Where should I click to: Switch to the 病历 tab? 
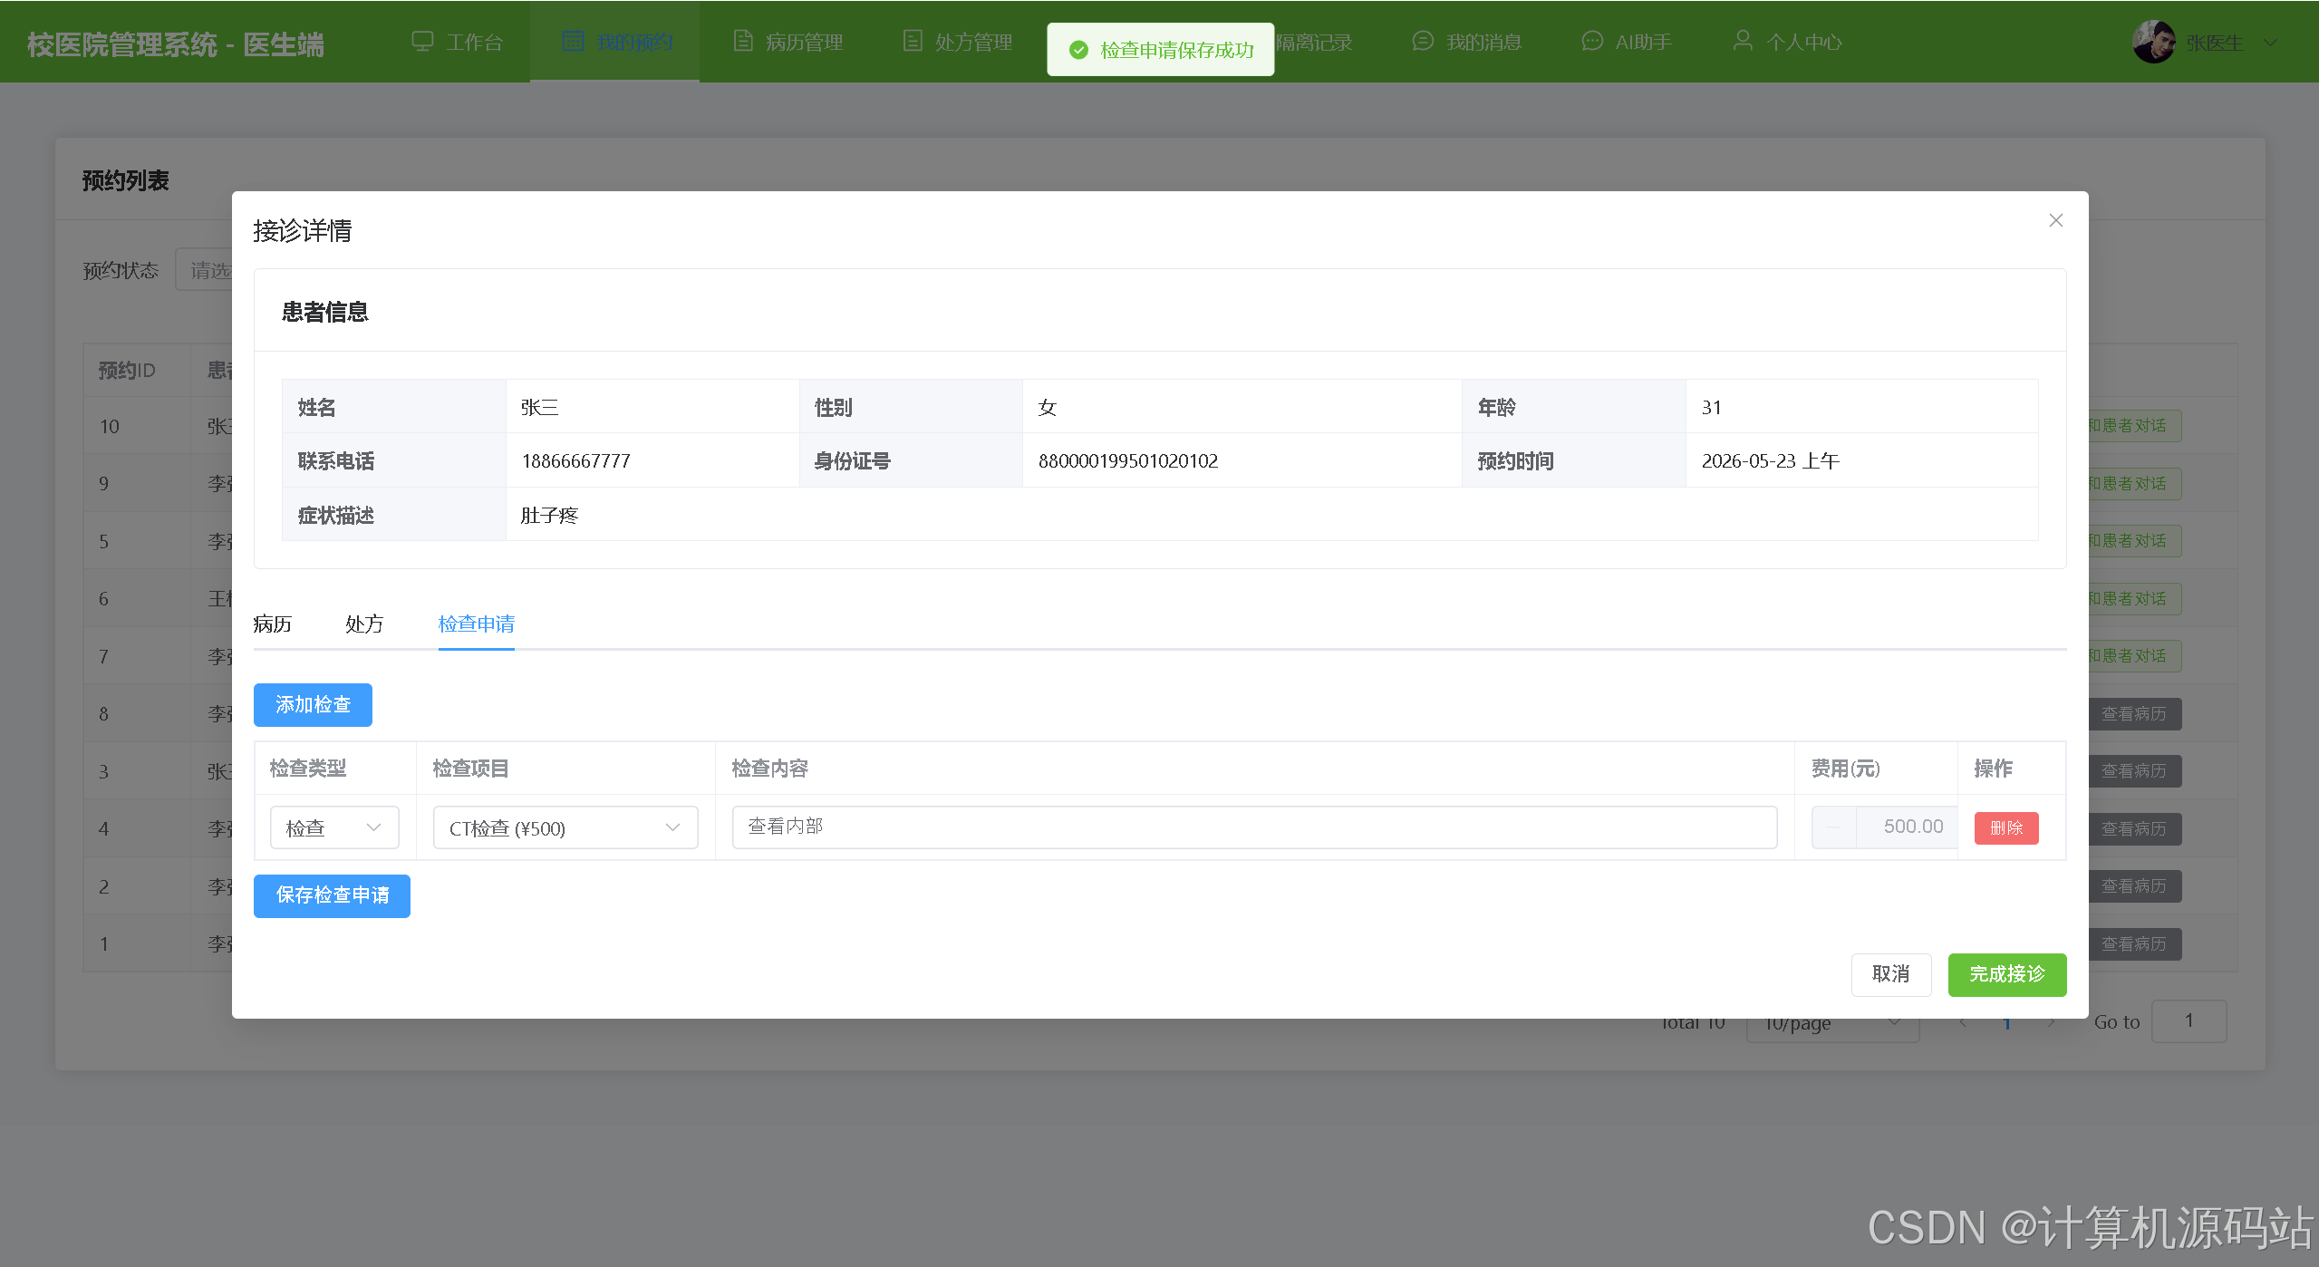[x=273, y=624]
